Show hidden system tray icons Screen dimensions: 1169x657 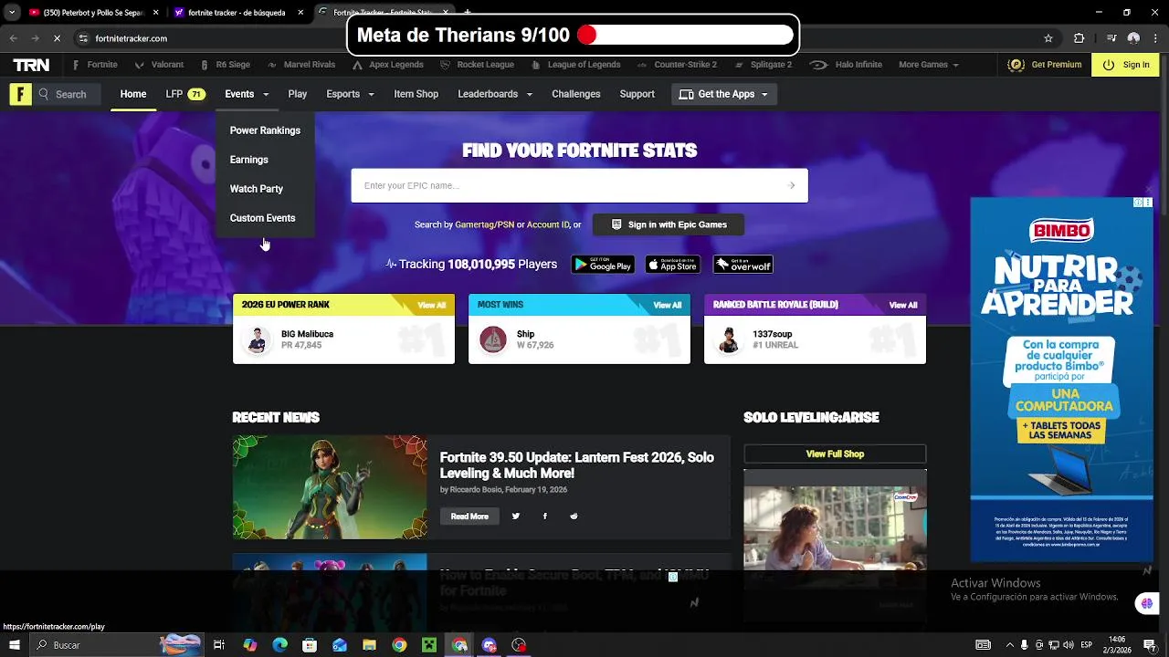coord(1008,645)
